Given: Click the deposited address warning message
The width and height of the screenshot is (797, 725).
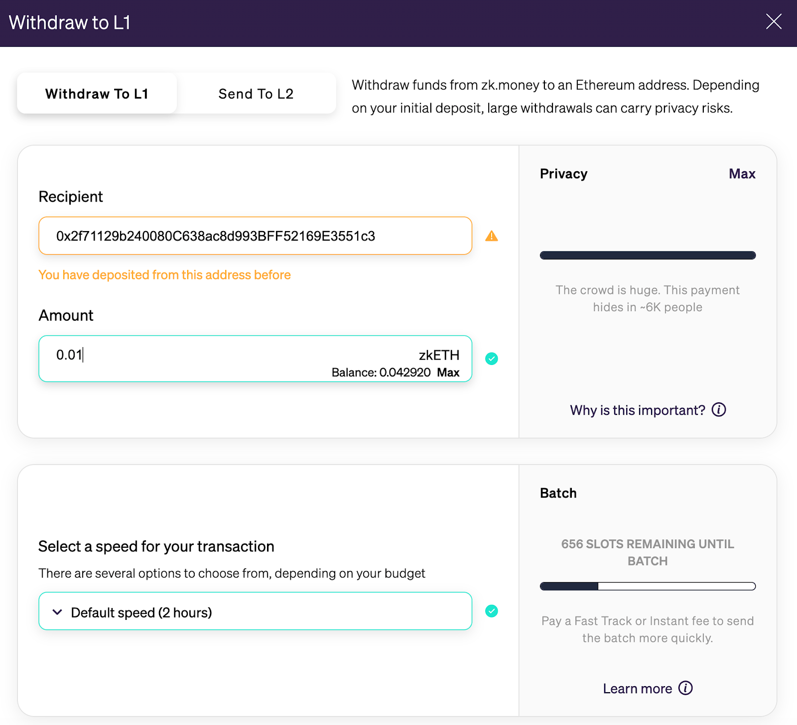Looking at the screenshot, I should [x=164, y=275].
